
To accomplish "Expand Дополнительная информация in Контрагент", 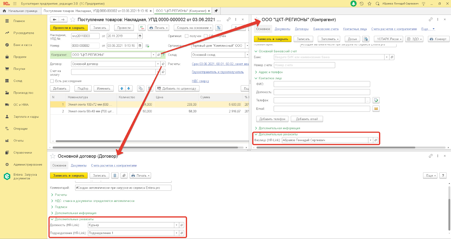I will 256,128.
